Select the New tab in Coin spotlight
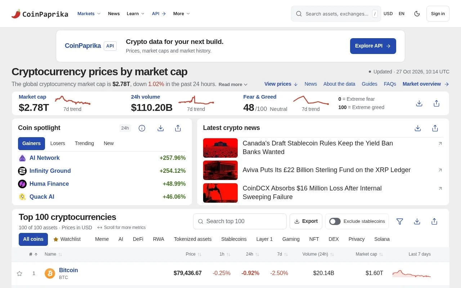This screenshot has height=288, width=461. [x=108, y=143]
